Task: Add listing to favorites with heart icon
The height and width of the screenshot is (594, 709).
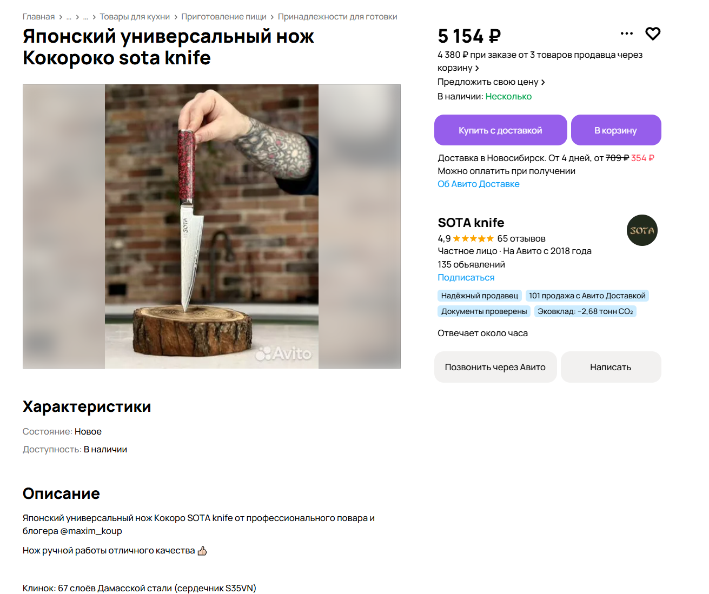Action: pos(653,34)
